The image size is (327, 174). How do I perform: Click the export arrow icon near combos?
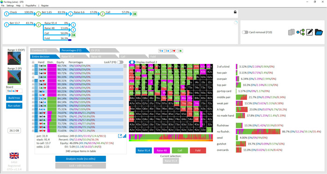coord(120,136)
